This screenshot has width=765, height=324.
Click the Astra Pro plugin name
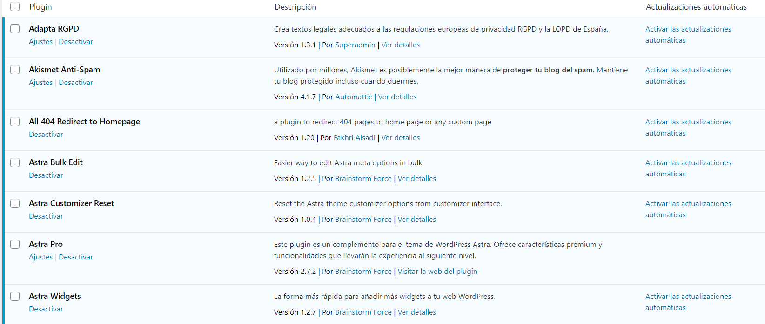point(46,244)
